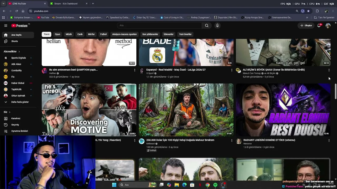Open options menu for Espanyol - Real Madrid video
The height and width of the screenshot is (189, 337).
point(232,70)
